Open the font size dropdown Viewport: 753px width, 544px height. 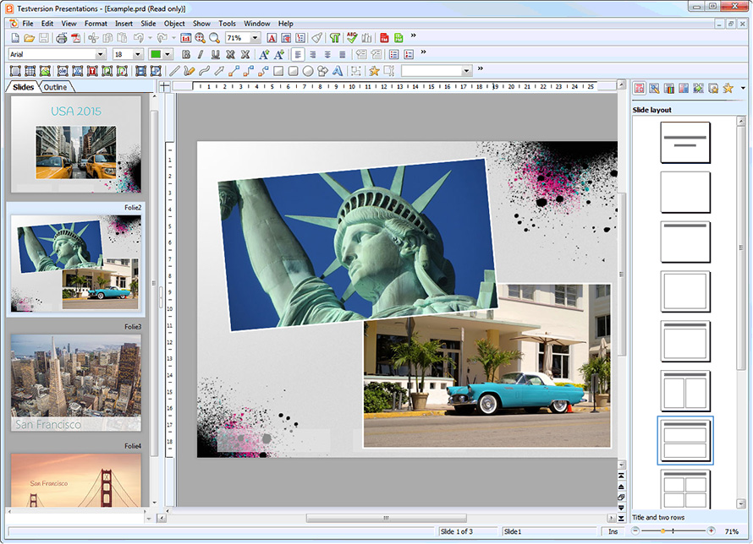pos(137,54)
